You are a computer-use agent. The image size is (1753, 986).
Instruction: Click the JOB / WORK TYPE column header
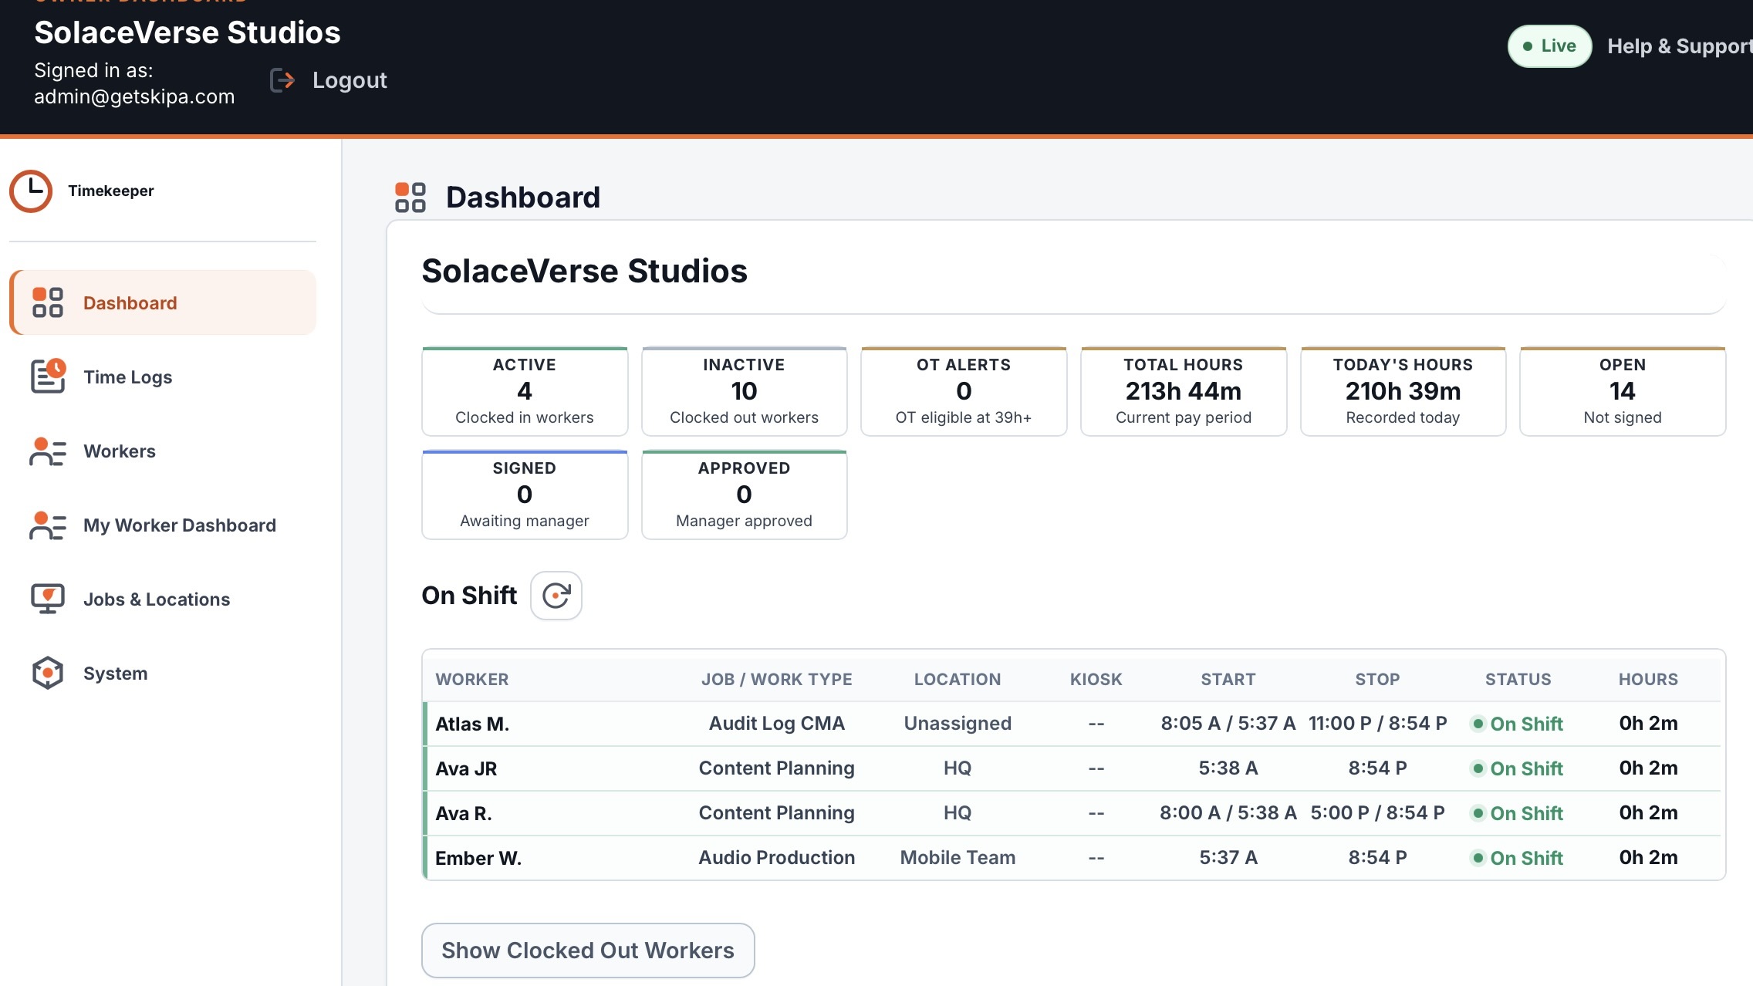point(777,679)
